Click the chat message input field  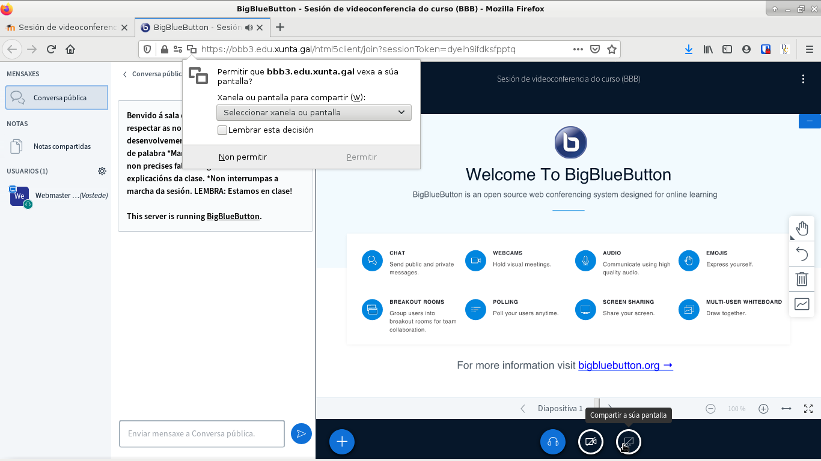pos(201,433)
